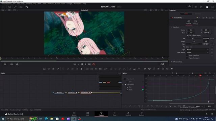This screenshot has height=121, width=216.
Task: Click the Text+ tool icon in Fusion toolbar
Action: (53, 69)
